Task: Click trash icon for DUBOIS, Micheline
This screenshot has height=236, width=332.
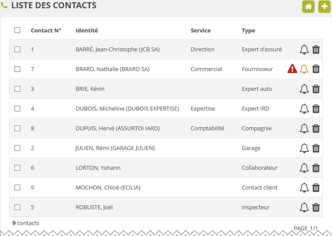Action: pos(316,109)
